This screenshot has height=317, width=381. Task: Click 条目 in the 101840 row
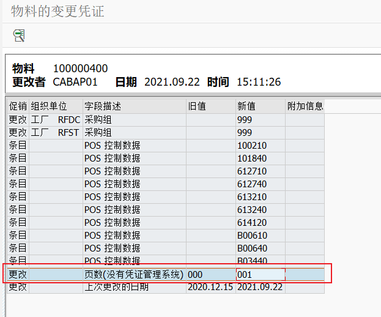coord(18,158)
